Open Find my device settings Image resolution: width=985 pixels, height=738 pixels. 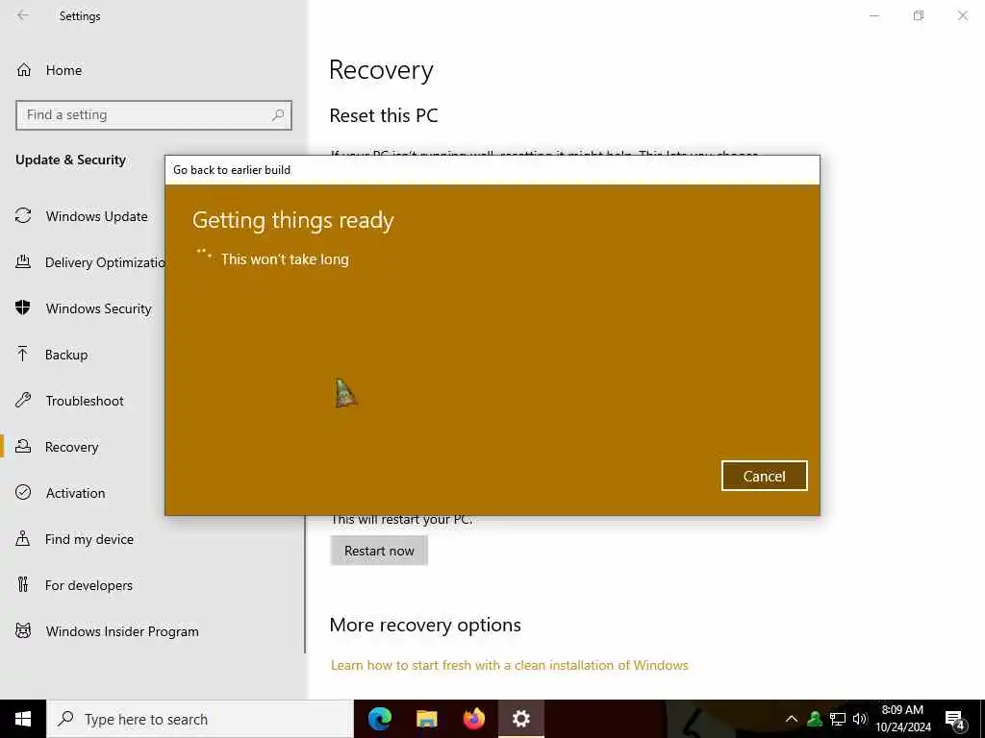click(x=89, y=539)
